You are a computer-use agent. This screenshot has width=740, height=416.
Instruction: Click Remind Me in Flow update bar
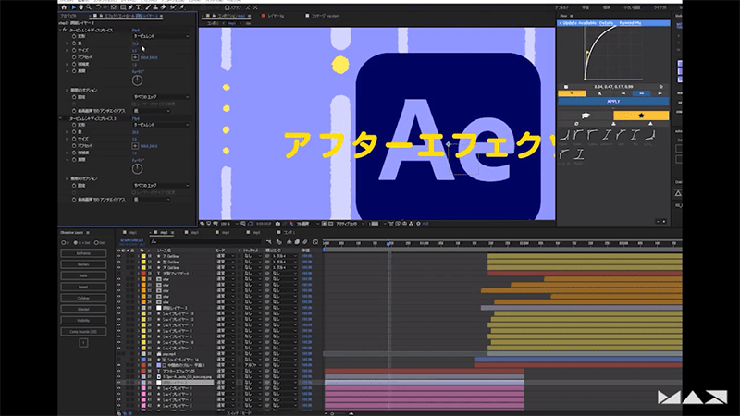tap(630, 23)
